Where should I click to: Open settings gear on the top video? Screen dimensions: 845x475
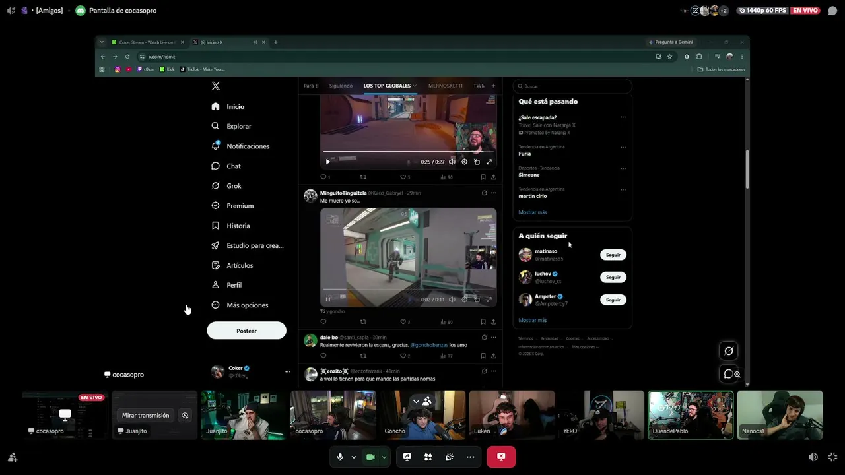pyautogui.click(x=464, y=162)
